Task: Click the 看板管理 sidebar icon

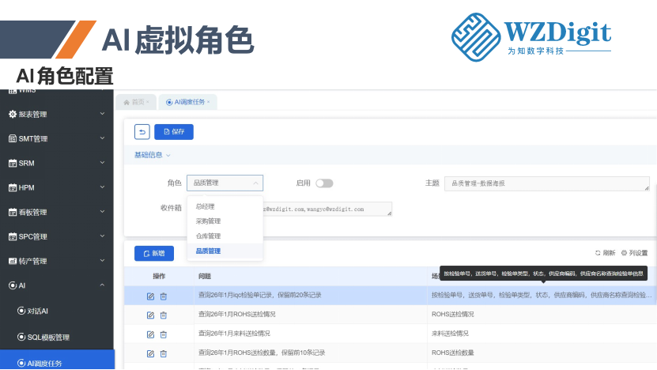Action: (13, 212)
